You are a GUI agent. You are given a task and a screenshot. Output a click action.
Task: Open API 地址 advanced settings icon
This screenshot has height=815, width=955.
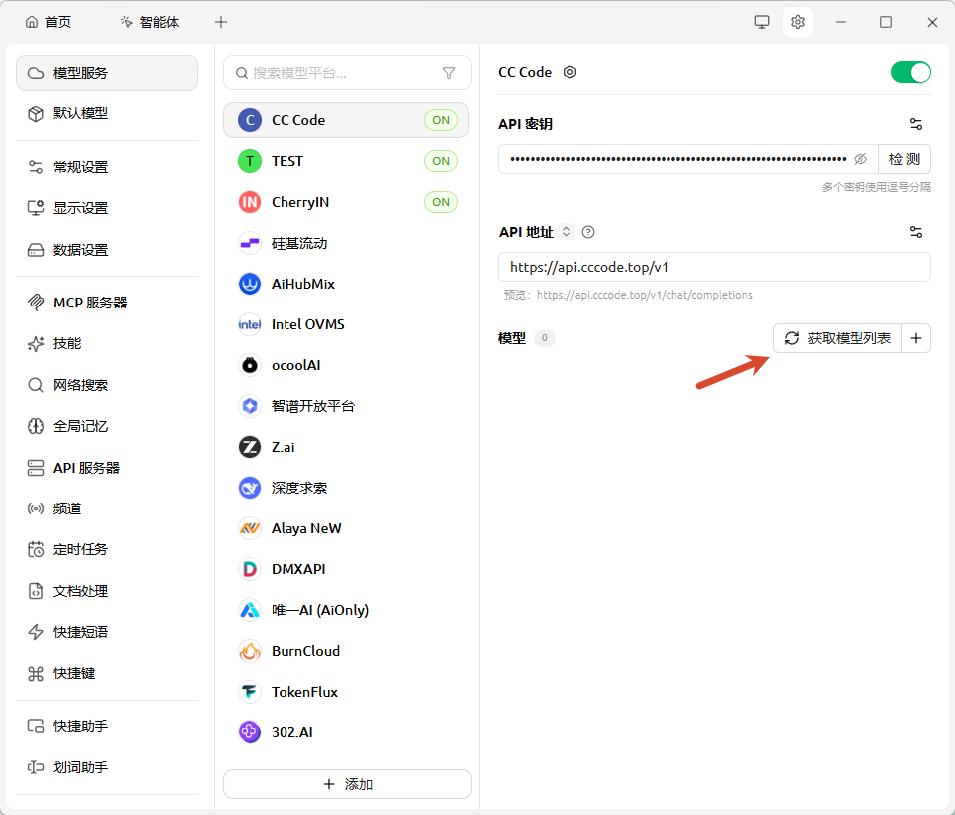[x=916, y=232]
